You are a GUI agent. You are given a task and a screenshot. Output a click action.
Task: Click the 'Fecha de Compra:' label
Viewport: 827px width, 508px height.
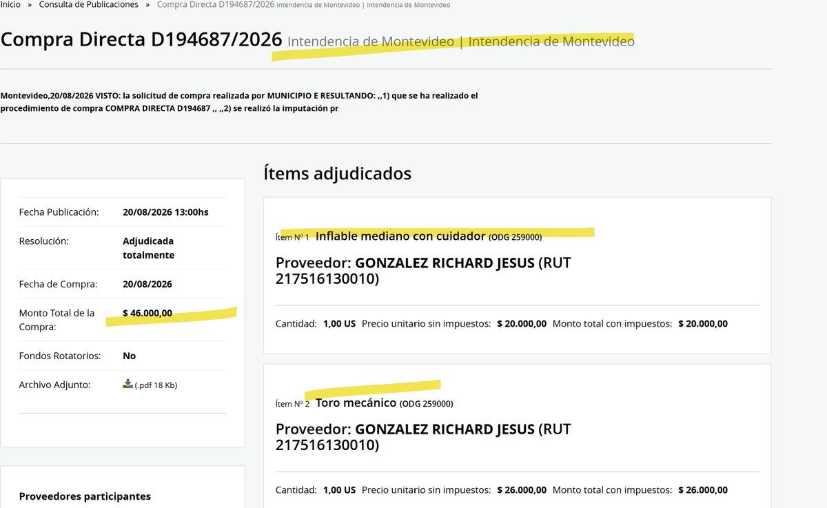(x=58, y=284)
